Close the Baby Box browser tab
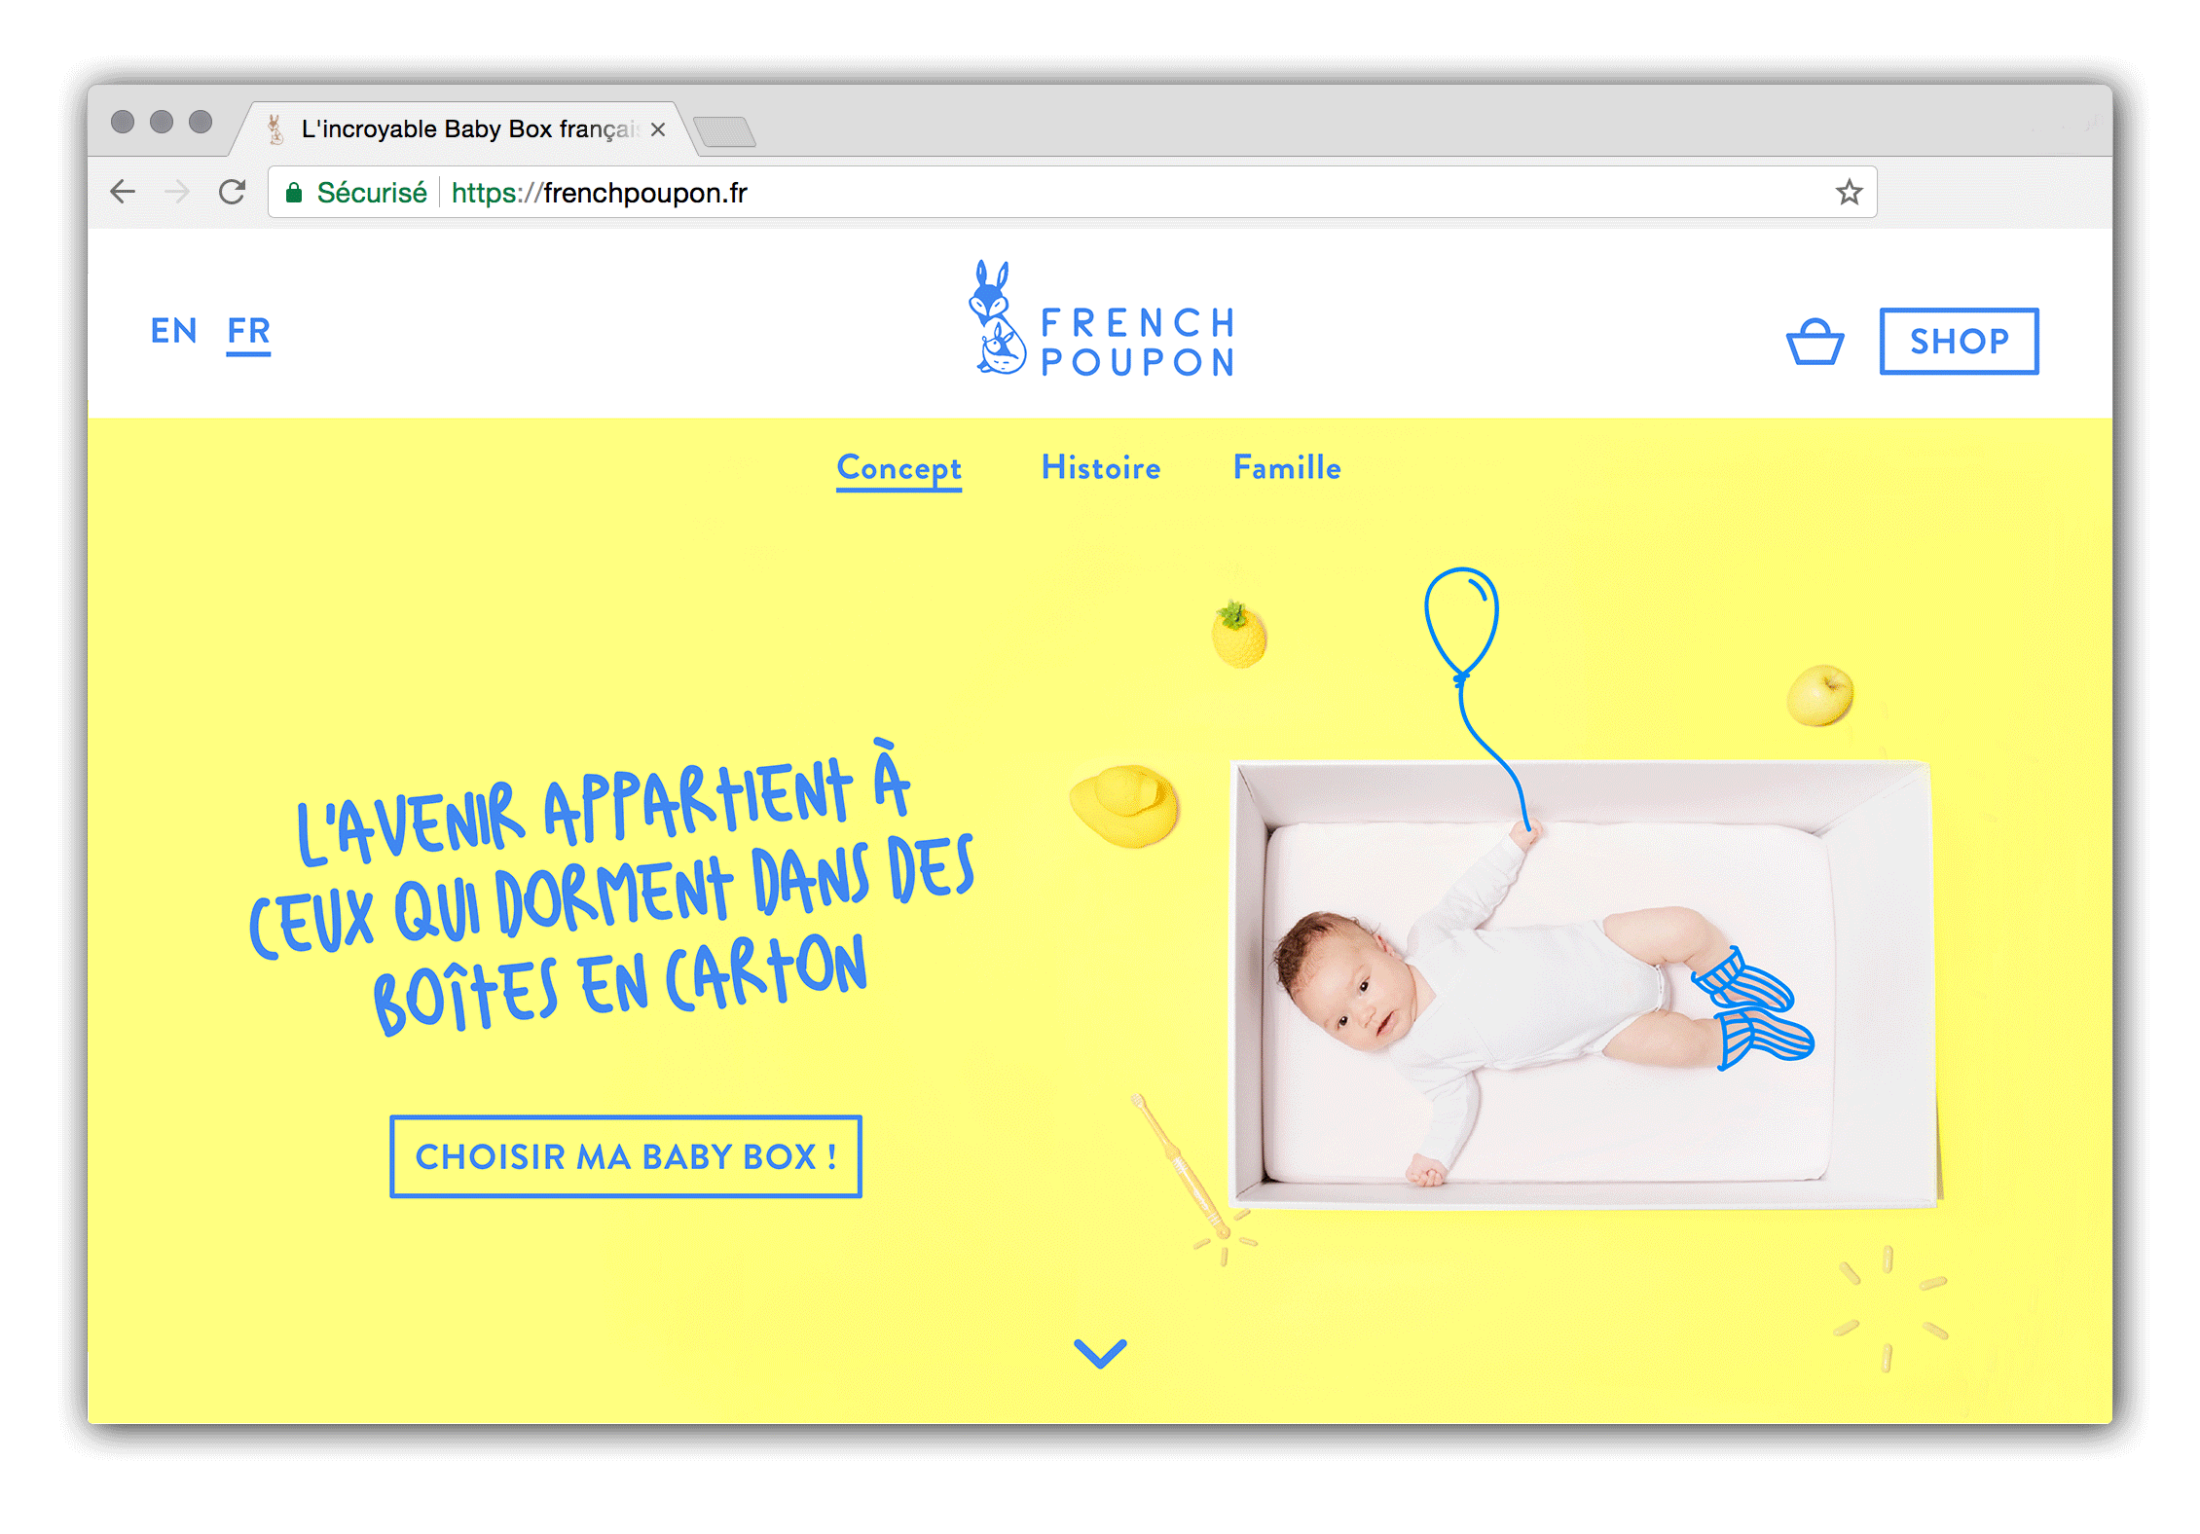 658,129
